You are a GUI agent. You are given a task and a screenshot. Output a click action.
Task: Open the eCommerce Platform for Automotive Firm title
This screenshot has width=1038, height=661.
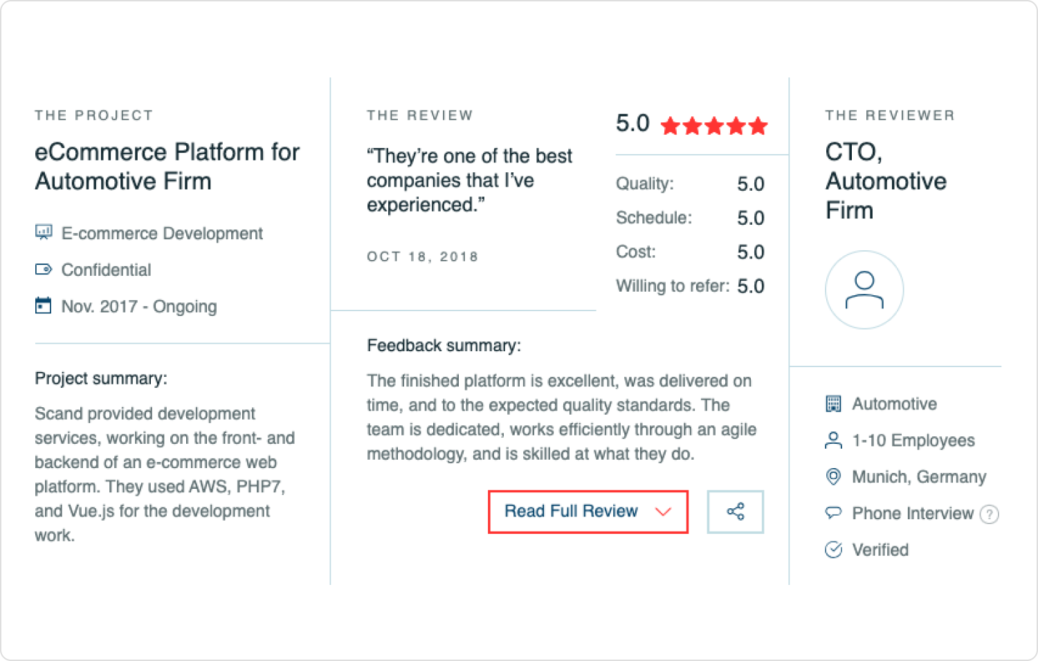click(167, 167)
